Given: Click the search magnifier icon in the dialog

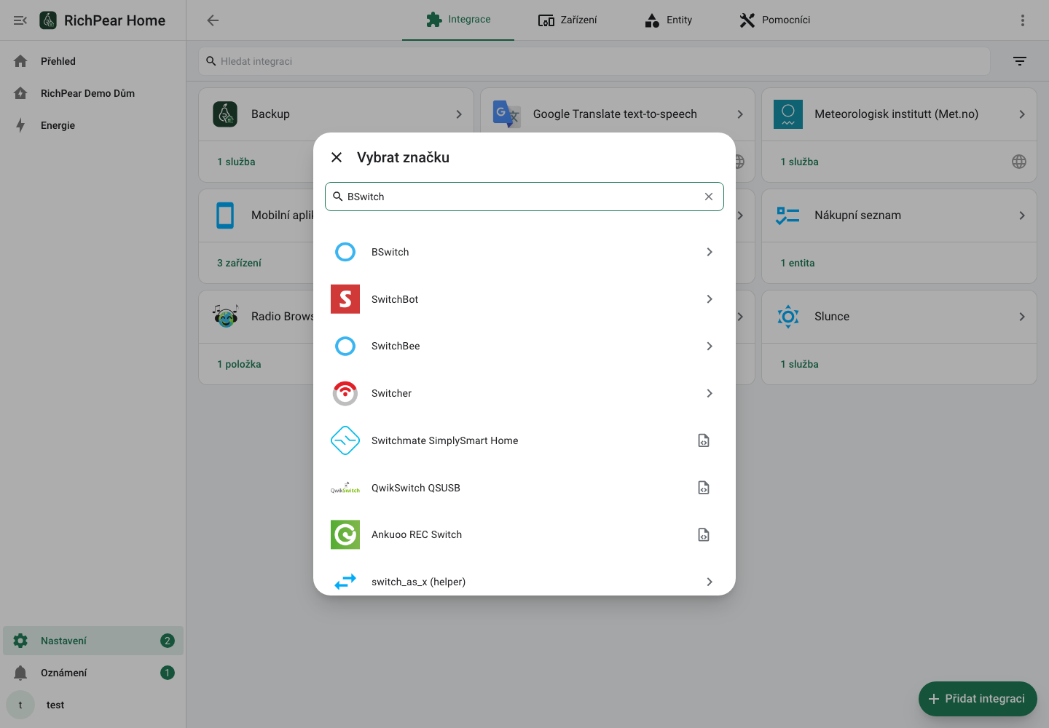Looking at the screenshot, I should [x=338, y=197].
